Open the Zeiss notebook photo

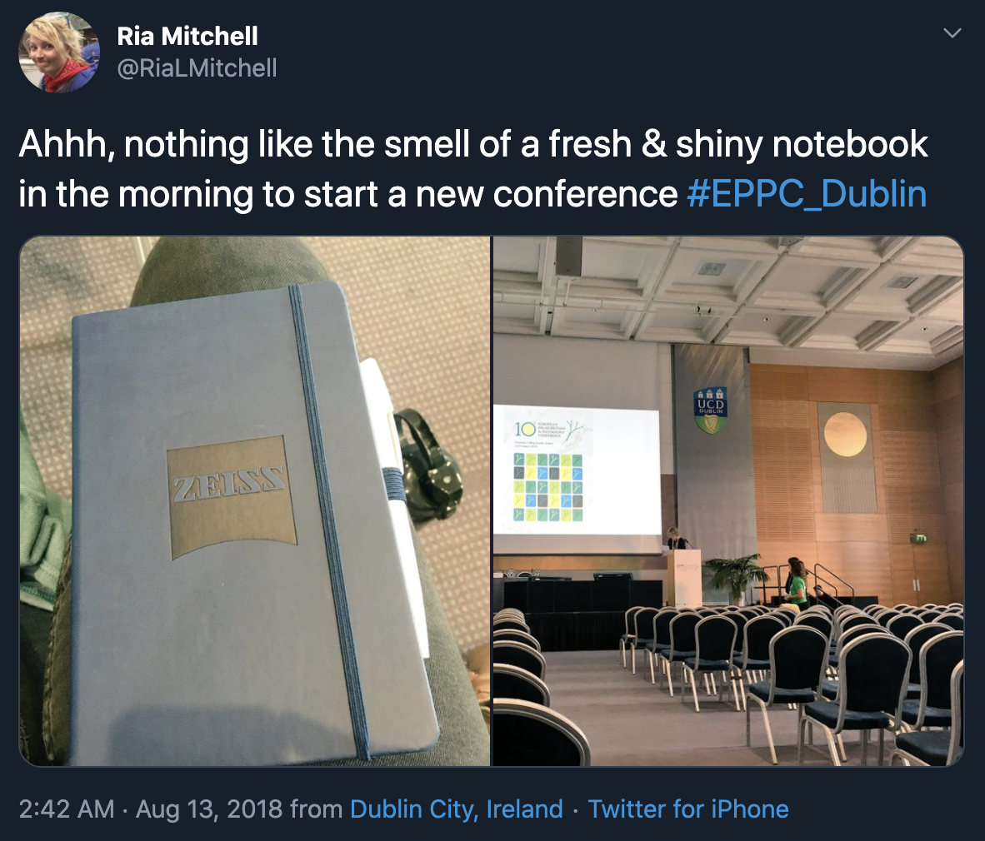click(254, 501)
